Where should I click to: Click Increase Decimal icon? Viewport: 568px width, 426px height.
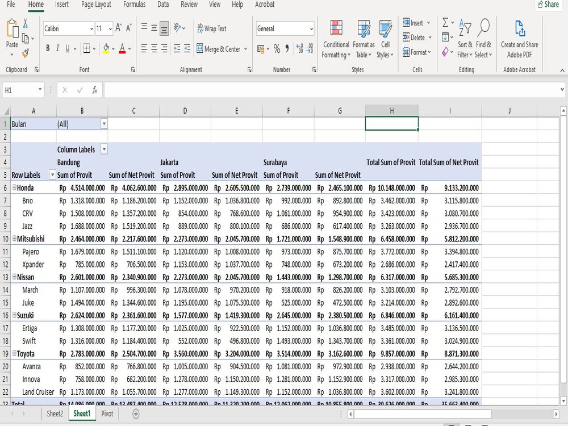click(299, 48)
